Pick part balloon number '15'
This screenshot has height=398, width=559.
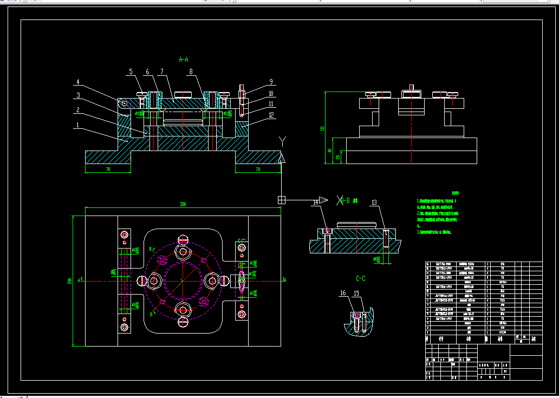pos(356,293)
